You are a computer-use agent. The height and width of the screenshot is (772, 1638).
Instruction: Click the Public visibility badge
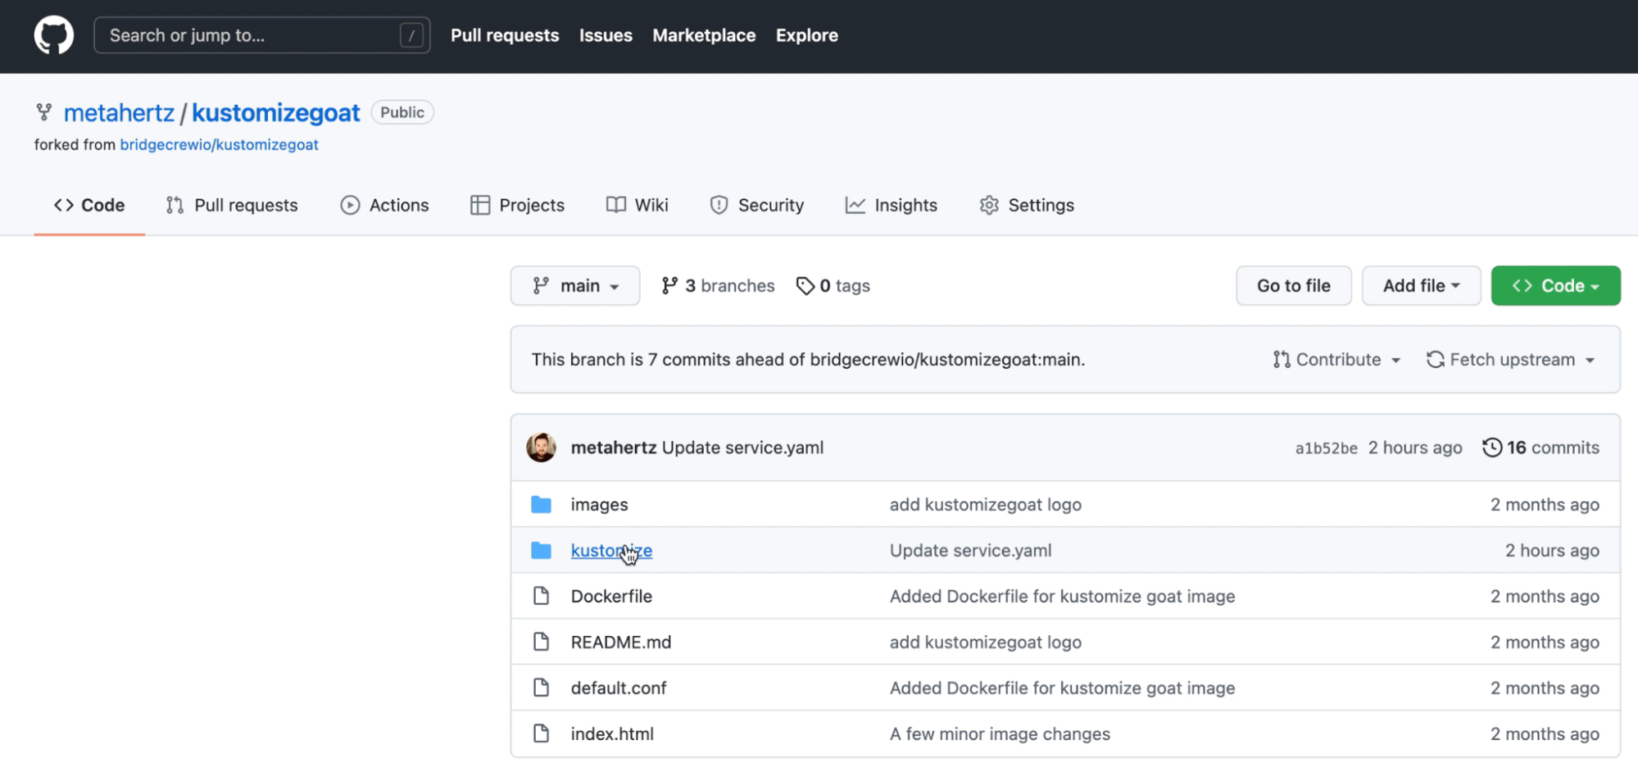coord(402,112)
